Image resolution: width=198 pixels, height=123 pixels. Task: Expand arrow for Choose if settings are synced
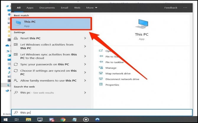(85, 72)
